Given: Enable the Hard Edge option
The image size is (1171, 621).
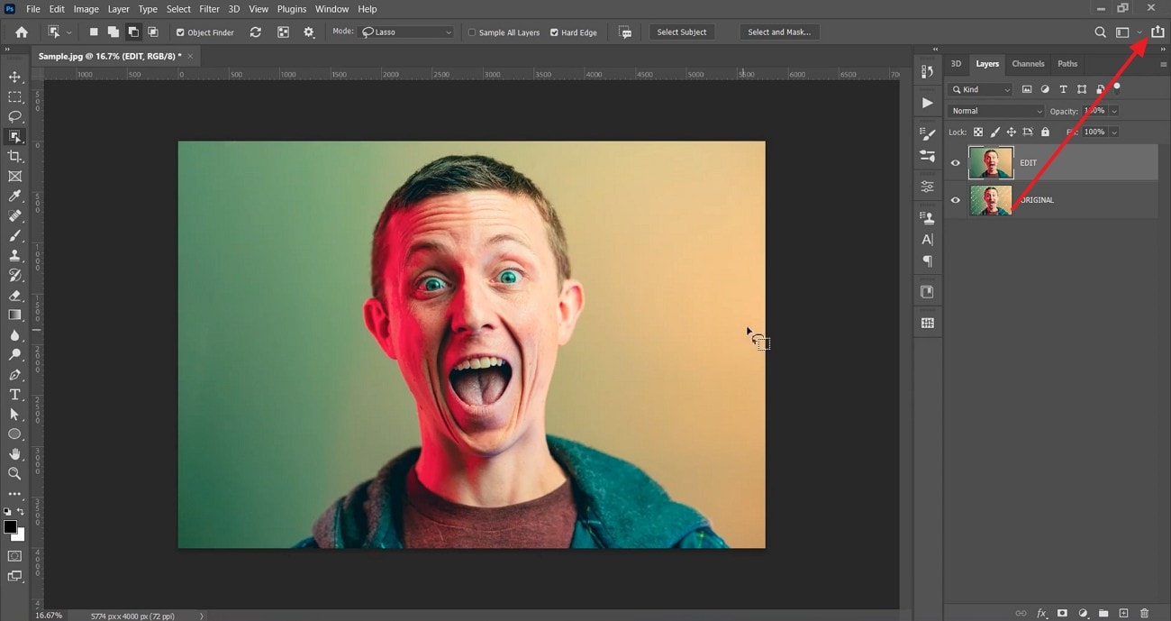Looking at the screenshot, I should pyautogui.click(x=554, y=32).
